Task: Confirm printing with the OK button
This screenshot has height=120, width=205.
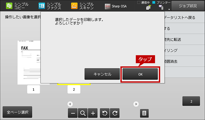Action: pyautogui.click(x=140, y=74)
